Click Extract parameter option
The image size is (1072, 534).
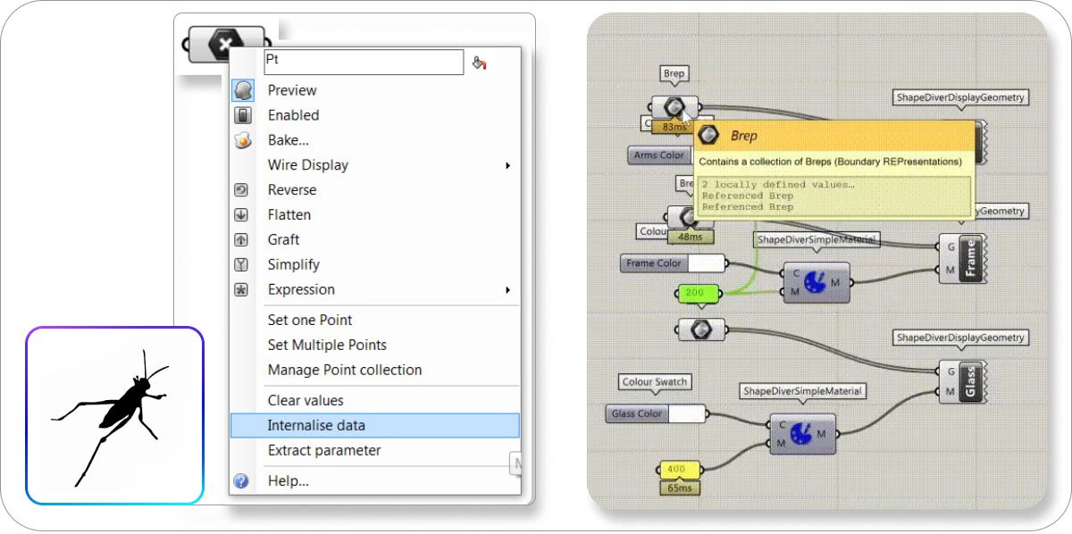tap(324, 451)
